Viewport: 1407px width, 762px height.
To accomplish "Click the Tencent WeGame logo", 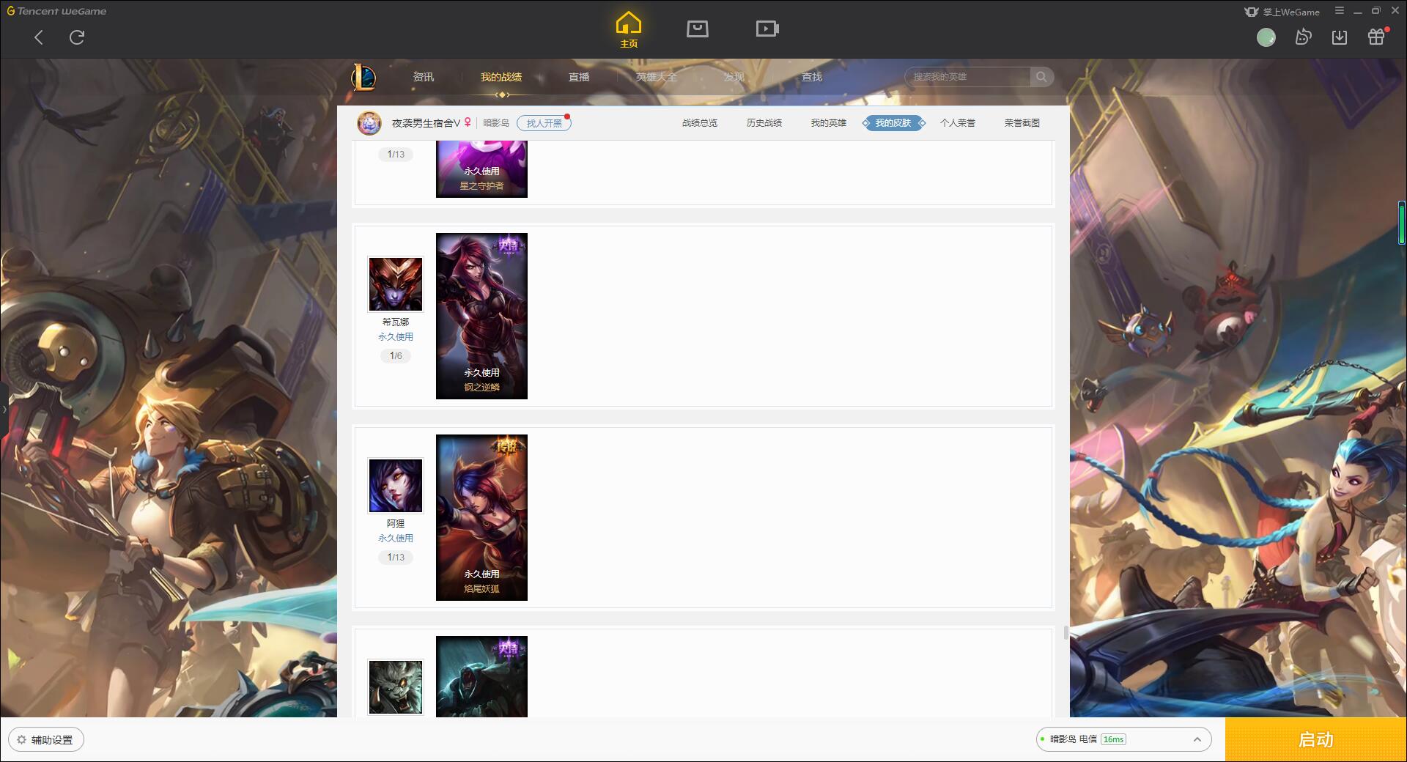I will pos(57,11).
